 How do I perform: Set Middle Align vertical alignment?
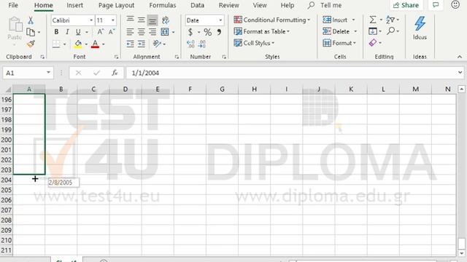coord(141,20)
